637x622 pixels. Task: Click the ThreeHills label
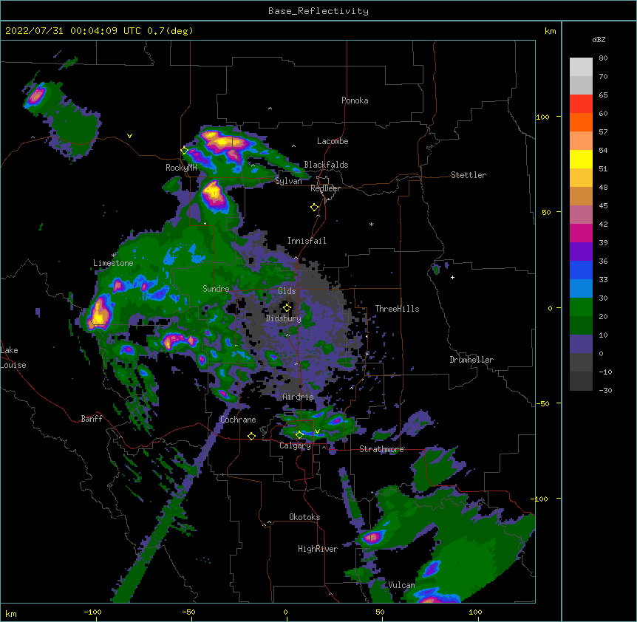398,309
